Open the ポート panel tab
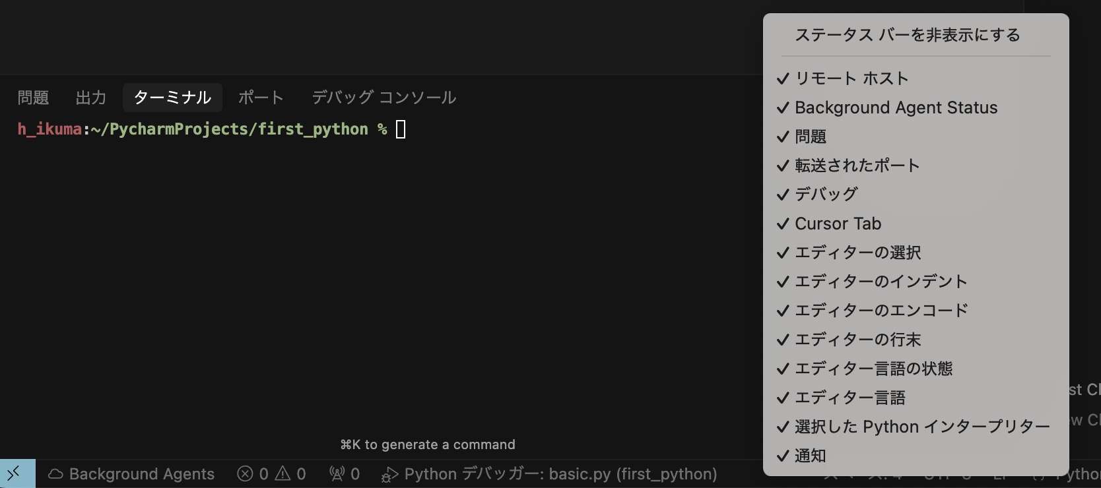 pos(261,98)
